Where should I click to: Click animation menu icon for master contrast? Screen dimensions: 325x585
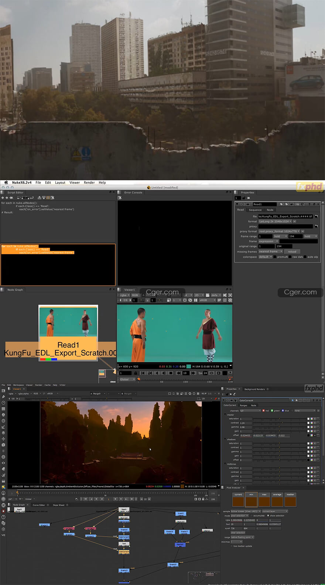point(318,423)
